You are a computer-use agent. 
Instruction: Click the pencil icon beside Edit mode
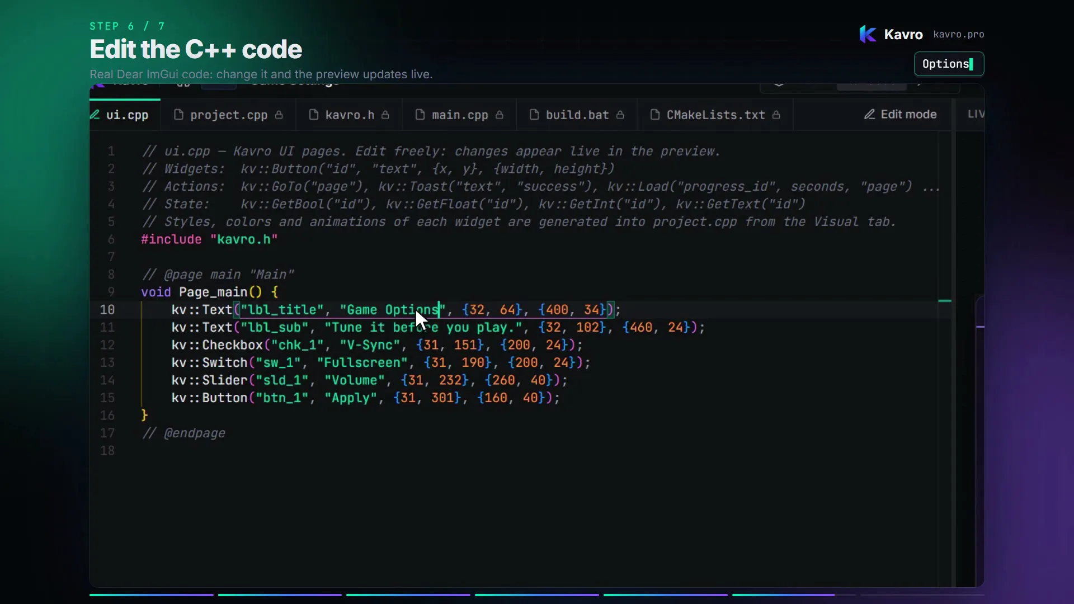(869, 114)
